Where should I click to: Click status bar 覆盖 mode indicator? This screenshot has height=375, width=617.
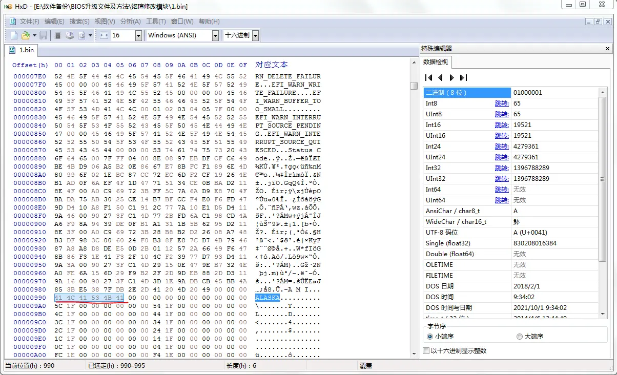pos(366,366)
